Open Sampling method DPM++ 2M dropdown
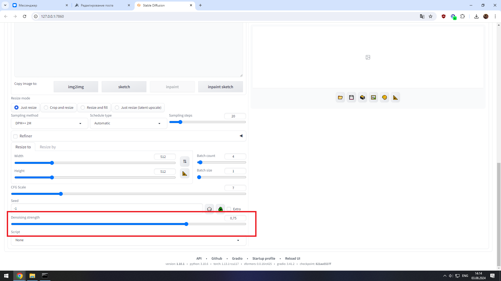 (49, 123)
